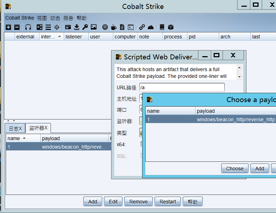
Task: Switch to the Session Table view icon
Action: coord(48,27)
